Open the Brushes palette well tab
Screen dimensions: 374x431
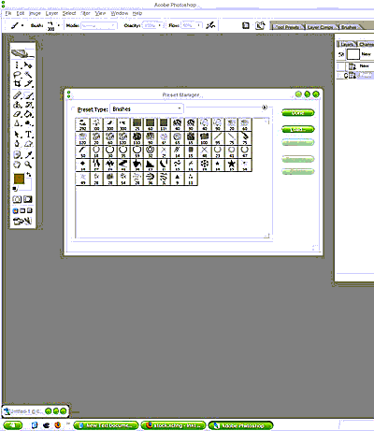pyautogui.click(x=349, y=27)
